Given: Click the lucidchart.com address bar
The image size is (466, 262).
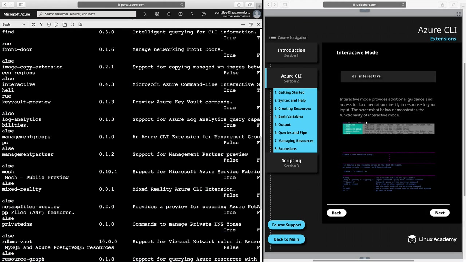Looking at the screenshot, I should point(364,5).
